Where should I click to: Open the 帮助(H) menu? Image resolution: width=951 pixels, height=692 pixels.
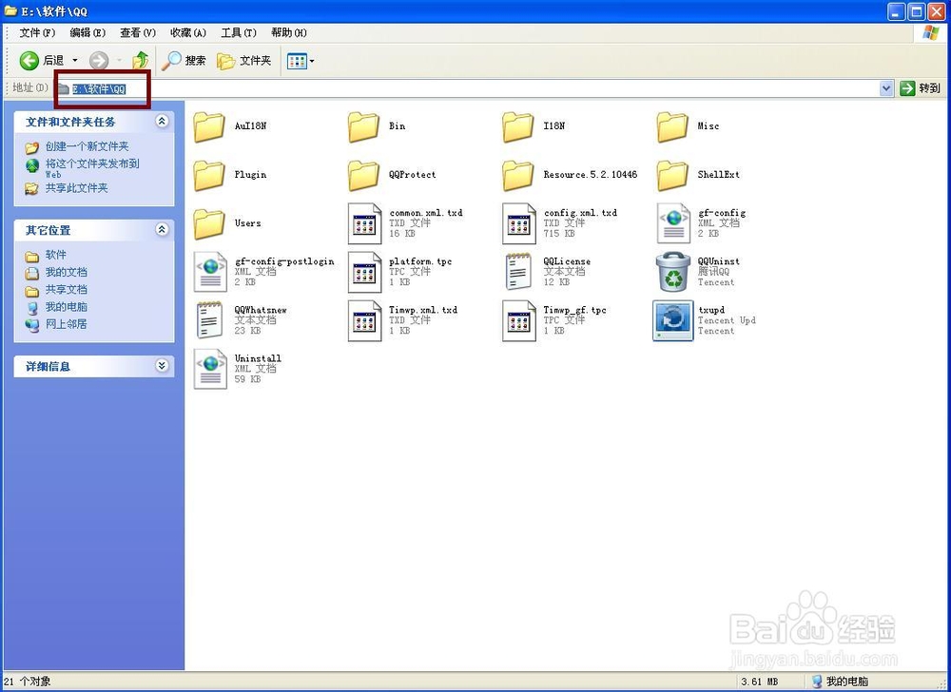coord(289,32)
